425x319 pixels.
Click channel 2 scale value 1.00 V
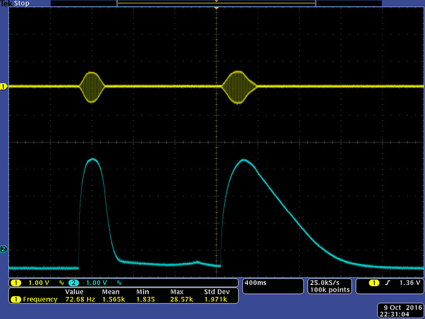[x=97, y=283]
